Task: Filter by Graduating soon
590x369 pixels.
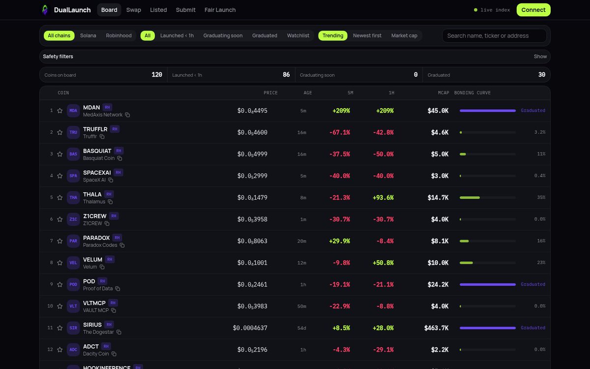Action: tap(223, 35)
